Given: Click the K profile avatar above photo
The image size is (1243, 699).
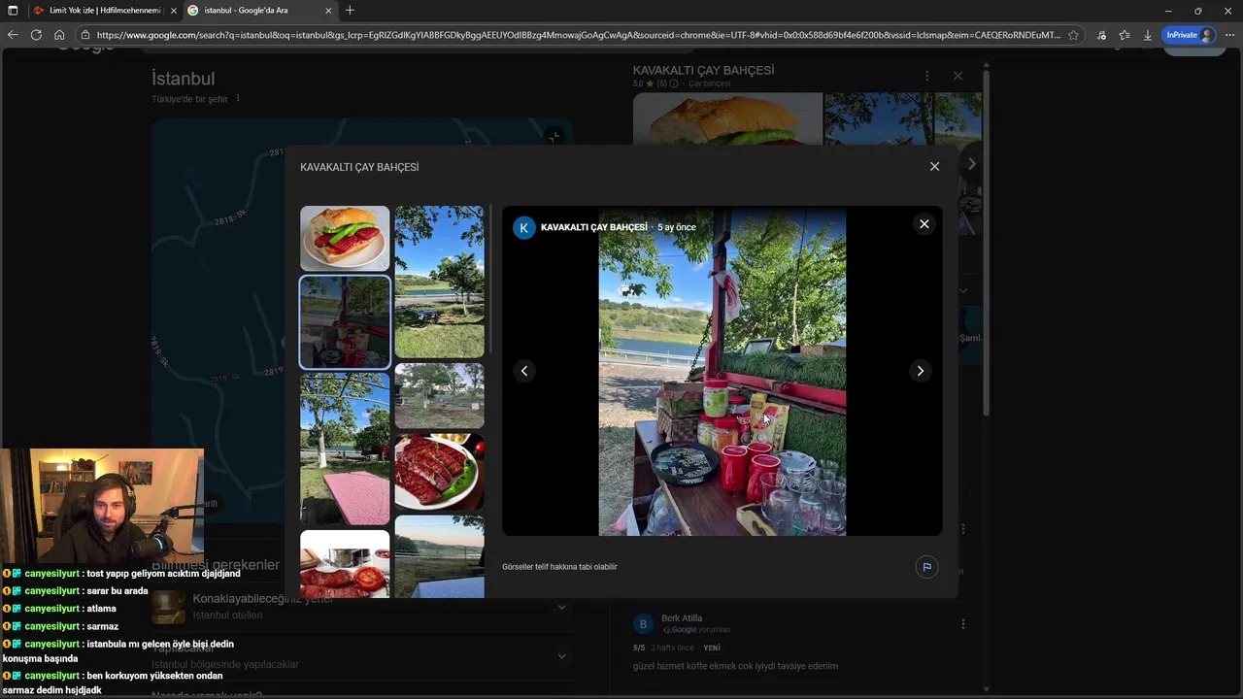Looking at the screenshot, I should point(523,228).
